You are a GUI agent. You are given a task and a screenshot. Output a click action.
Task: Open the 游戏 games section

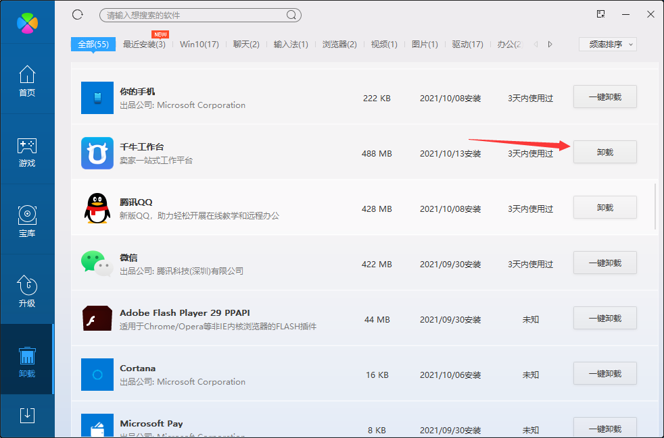(x=27, y=152)
